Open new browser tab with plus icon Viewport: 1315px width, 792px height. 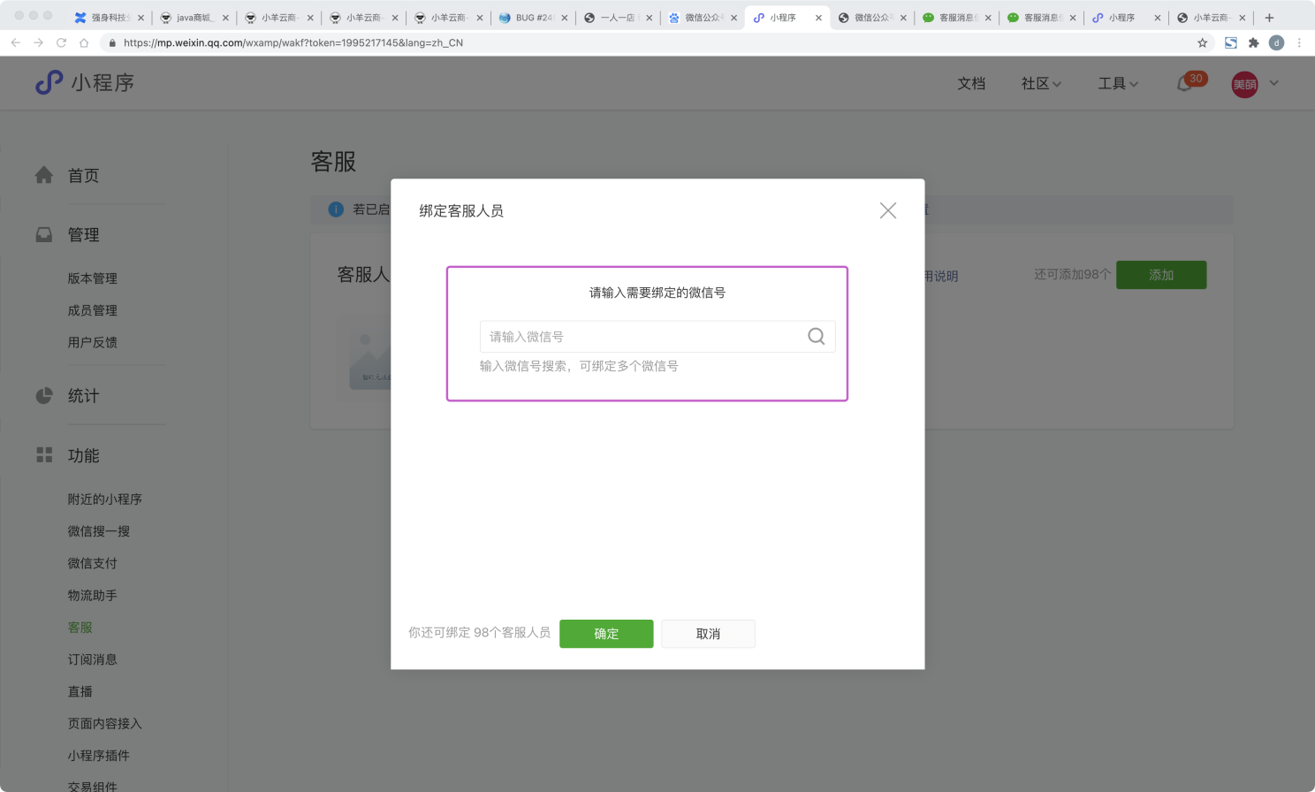(x=1269, y=18)
